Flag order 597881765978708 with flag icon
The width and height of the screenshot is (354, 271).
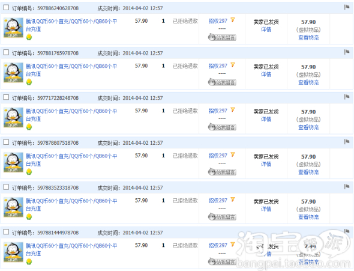pyautogui.click(x=347, y=52)
